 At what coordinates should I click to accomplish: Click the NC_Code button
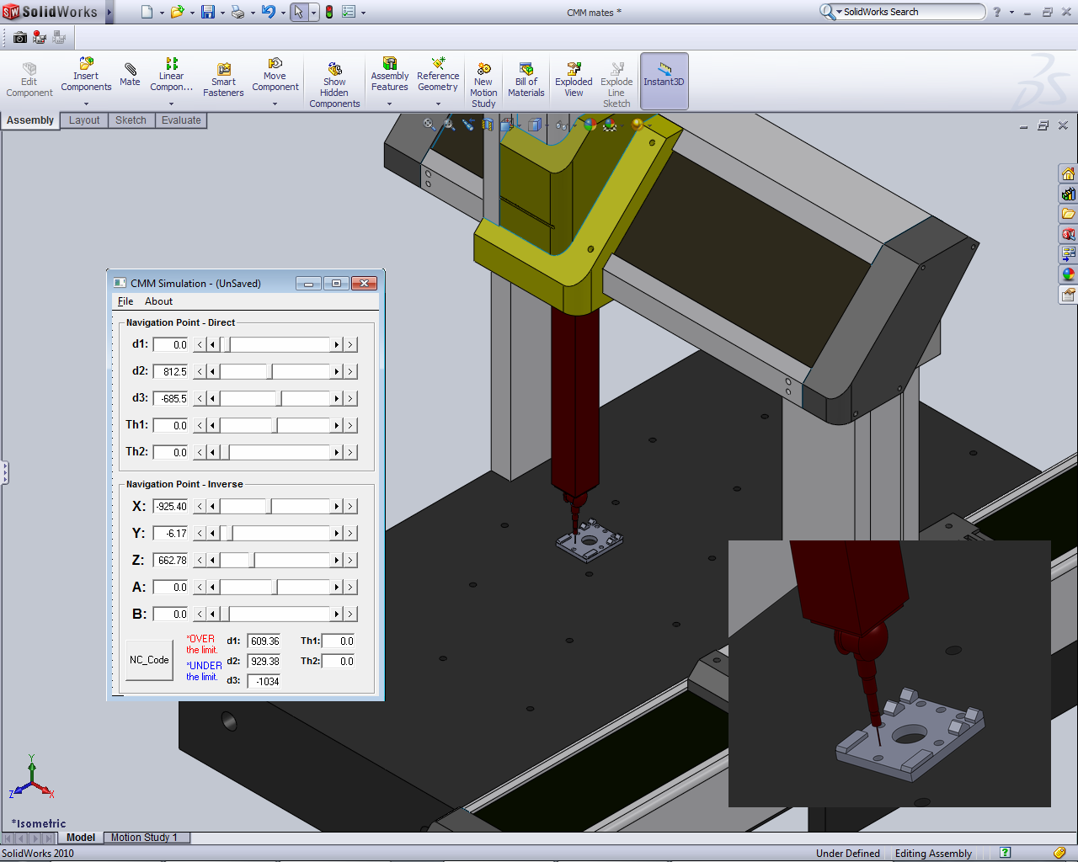click(x=149, y=660)
